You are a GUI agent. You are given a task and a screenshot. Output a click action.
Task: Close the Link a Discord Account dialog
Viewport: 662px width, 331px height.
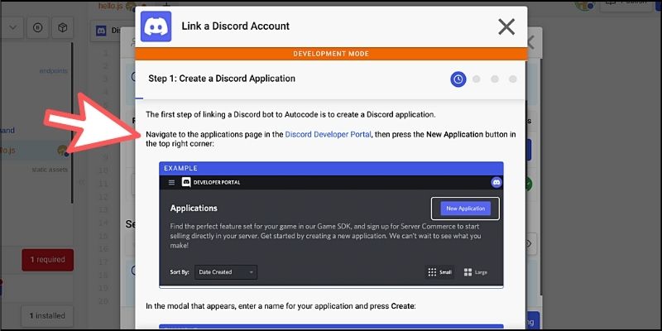pos(506,26)
